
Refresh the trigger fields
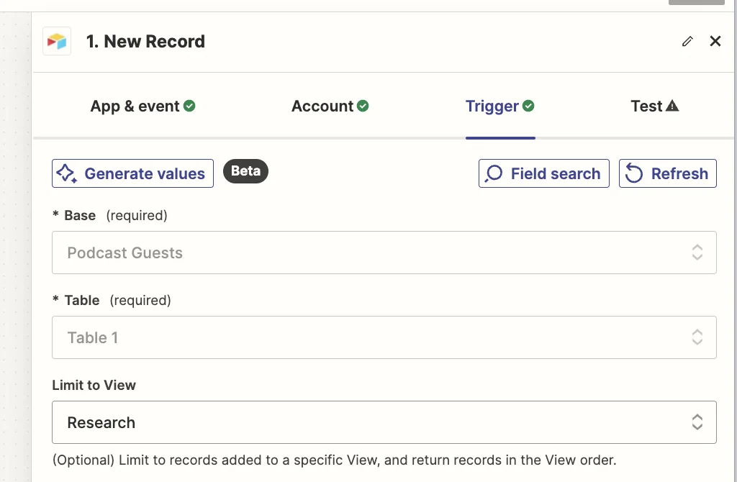coord(667,173)
